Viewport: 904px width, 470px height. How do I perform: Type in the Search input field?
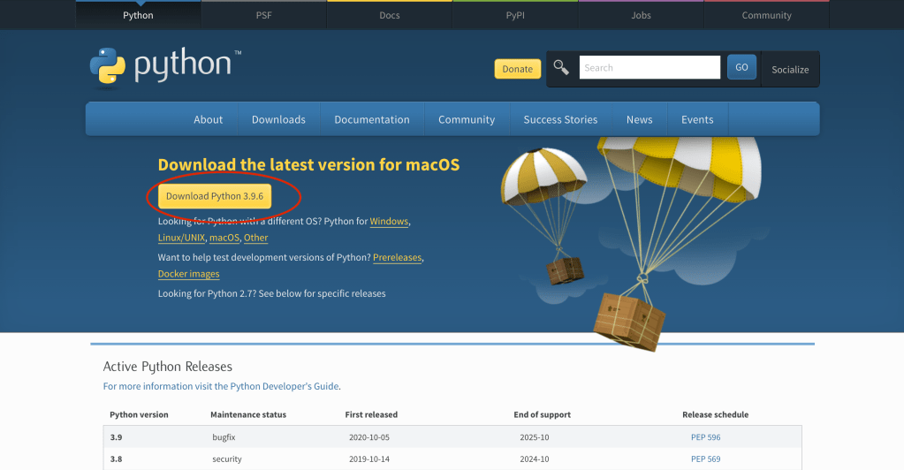click(x=650, y=67)
